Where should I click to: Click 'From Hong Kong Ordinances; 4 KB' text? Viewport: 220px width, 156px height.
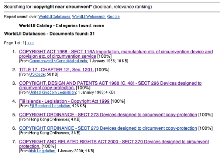(50, 119)
